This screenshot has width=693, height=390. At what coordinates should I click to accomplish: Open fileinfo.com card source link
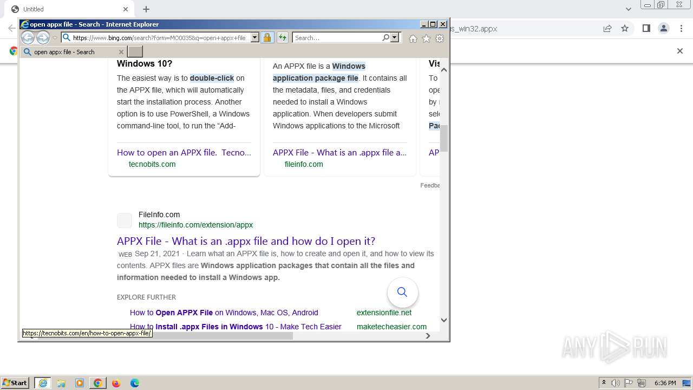point(304,164)
